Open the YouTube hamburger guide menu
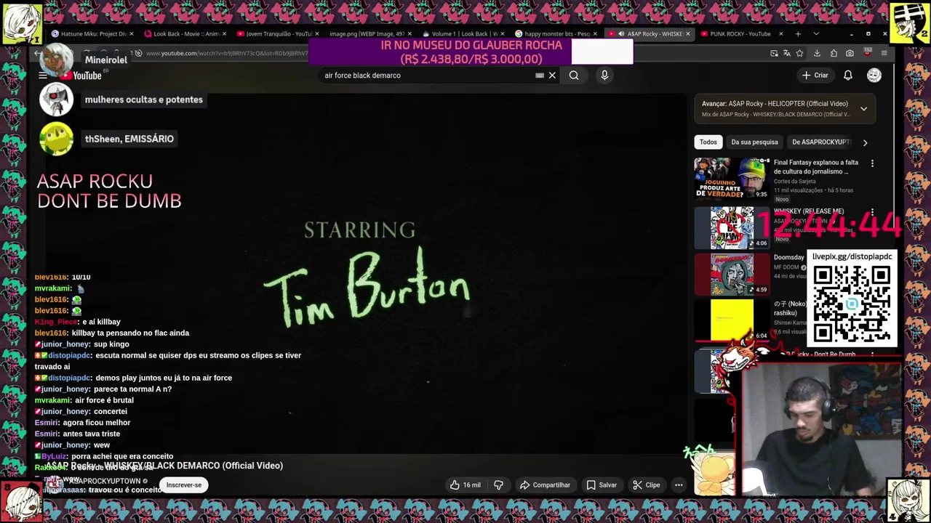The height and width of the screenshot is (523, 931). 43,76
